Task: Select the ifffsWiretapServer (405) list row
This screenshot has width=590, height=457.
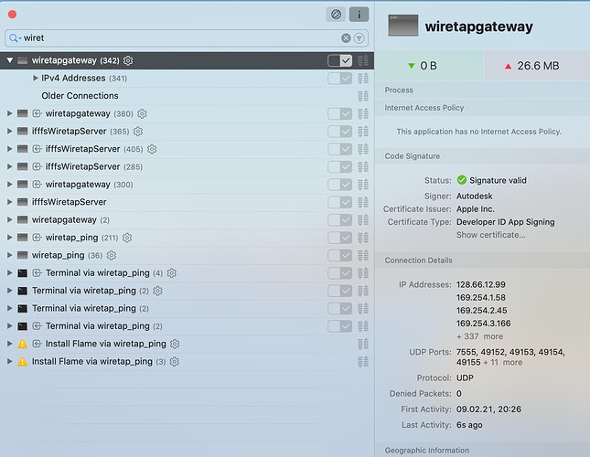Action: click(x=187, y=149)
